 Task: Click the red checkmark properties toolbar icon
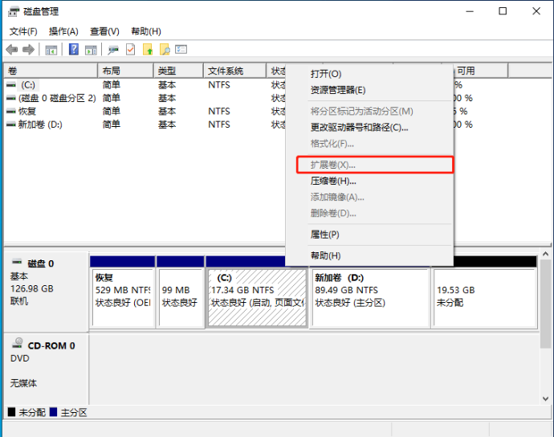[x=131, y=50]
